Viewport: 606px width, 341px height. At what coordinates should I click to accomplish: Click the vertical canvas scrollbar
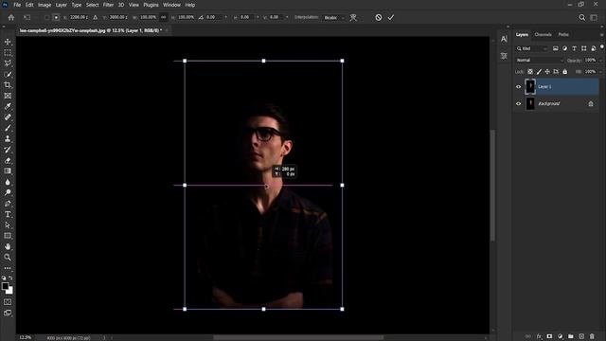(x=492, y=186)
